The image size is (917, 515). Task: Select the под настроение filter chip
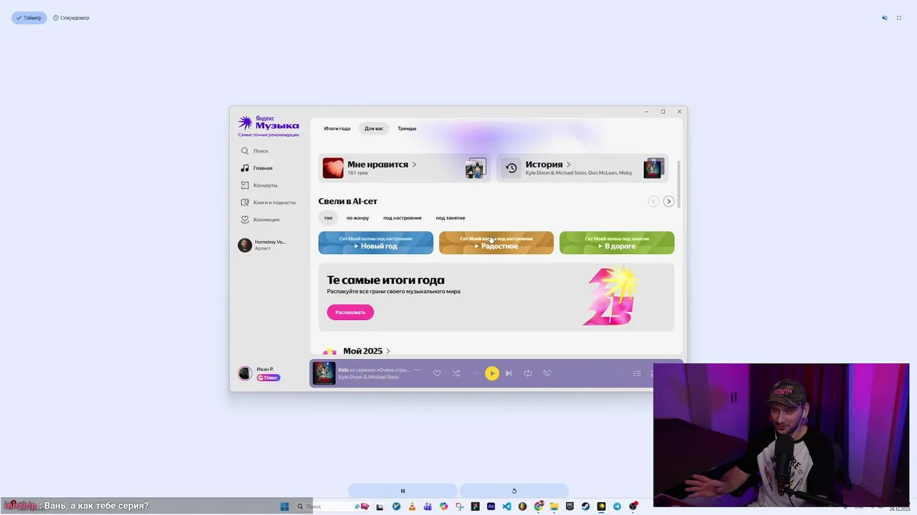click(x=403, y=217)
